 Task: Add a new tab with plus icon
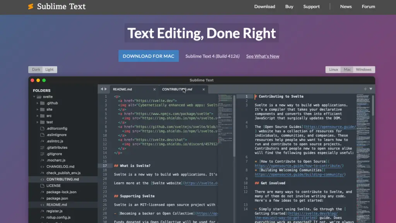365,89
